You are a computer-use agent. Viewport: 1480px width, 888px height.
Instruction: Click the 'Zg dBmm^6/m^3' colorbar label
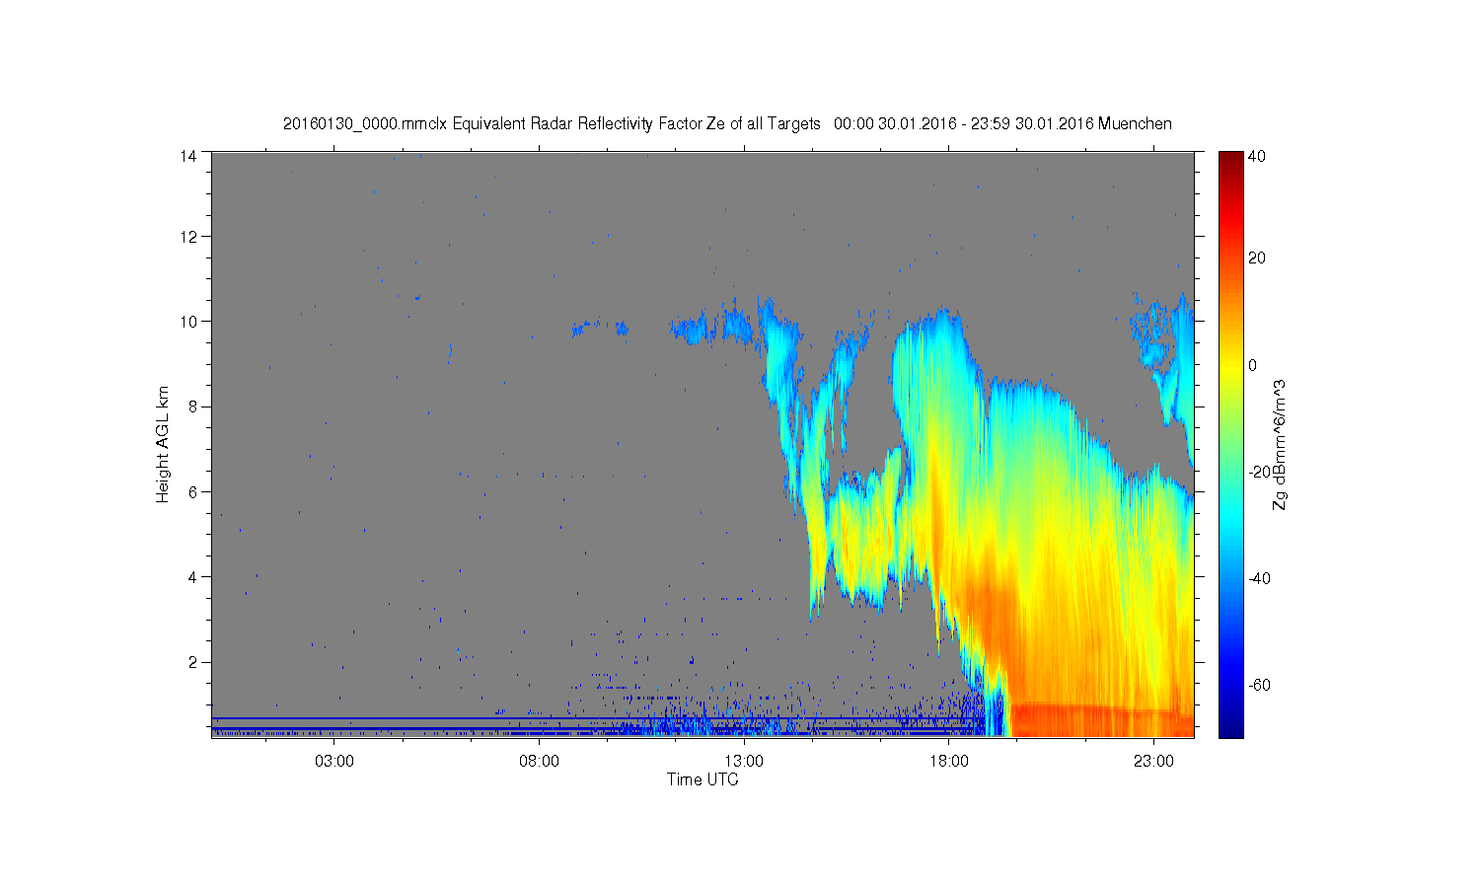point(1280,445)
